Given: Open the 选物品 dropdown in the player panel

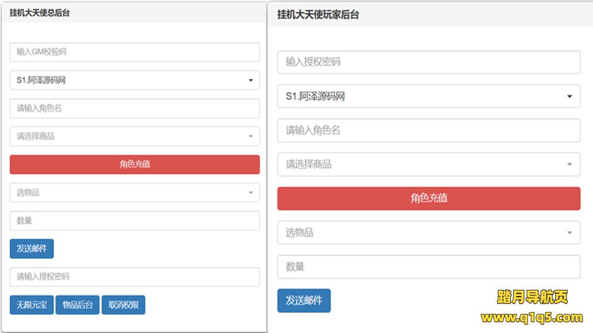Looking at the screenshot, I should coord(429,232).
